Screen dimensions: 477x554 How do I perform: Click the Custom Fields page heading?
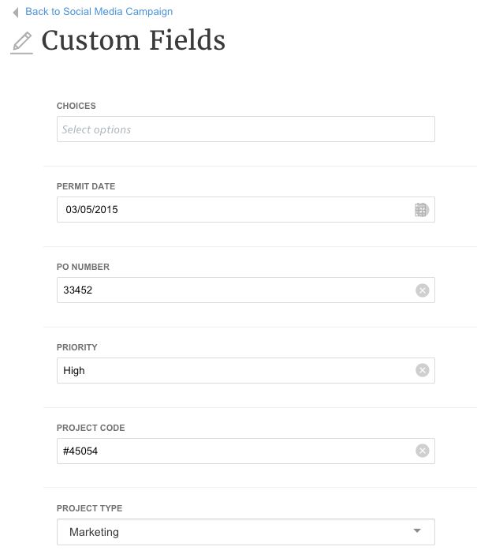[133, 41]
